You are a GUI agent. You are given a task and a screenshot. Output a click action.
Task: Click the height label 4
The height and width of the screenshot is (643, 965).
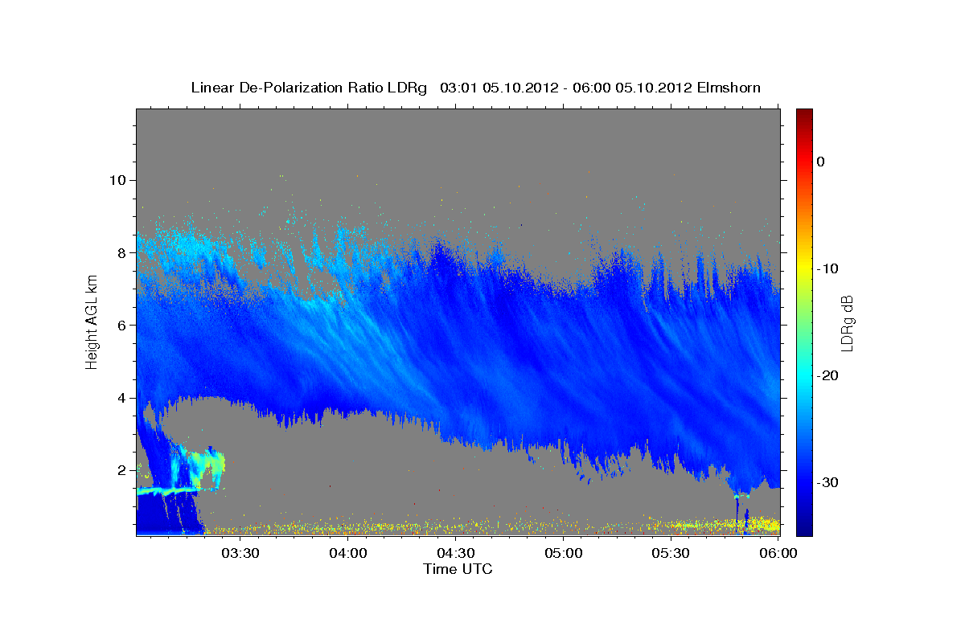(x=121, y=397)
